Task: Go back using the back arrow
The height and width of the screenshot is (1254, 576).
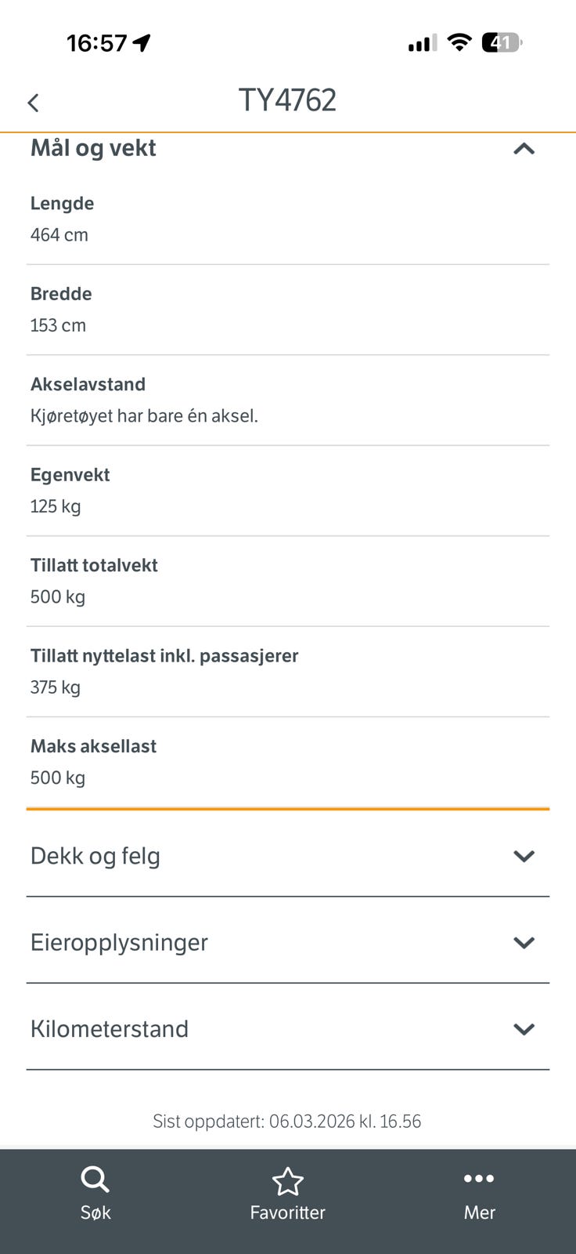Action: pos(33,103)
